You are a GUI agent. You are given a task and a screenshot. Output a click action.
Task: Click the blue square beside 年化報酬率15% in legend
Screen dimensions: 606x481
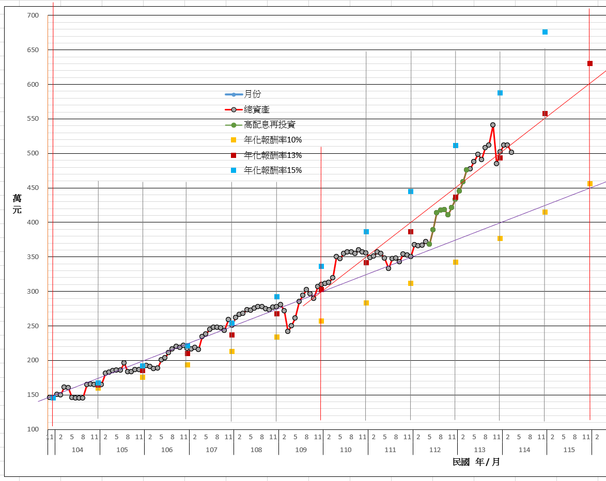[234, 170]
